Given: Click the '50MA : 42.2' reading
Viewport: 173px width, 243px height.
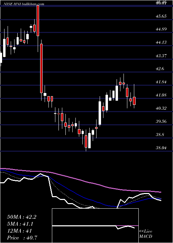Looking at the screenshot, I should [21, 217].
